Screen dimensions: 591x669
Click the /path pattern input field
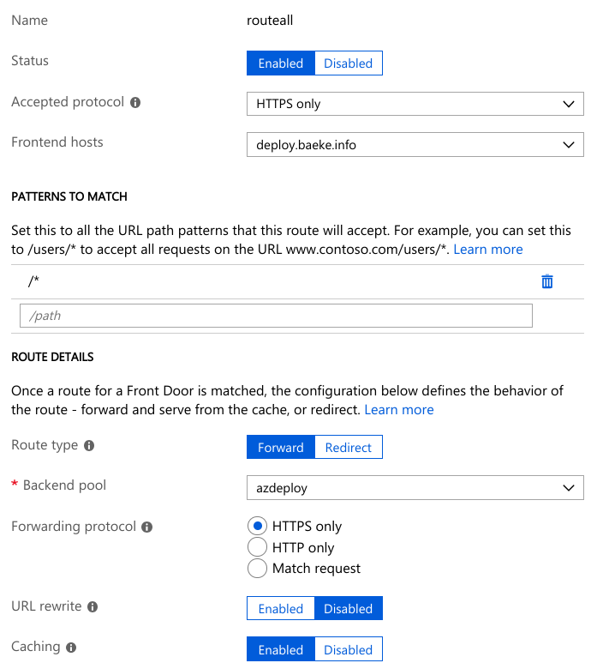pyautogui.click(x=276, y=316)
